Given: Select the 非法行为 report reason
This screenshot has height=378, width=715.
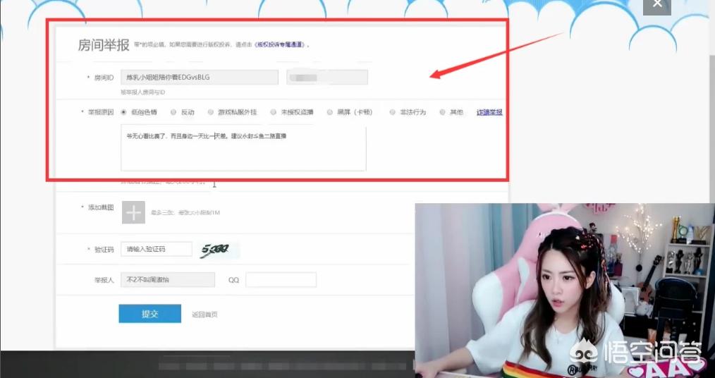Looking at the screenshot, I should pyautogui.click(x=392, y=112).
